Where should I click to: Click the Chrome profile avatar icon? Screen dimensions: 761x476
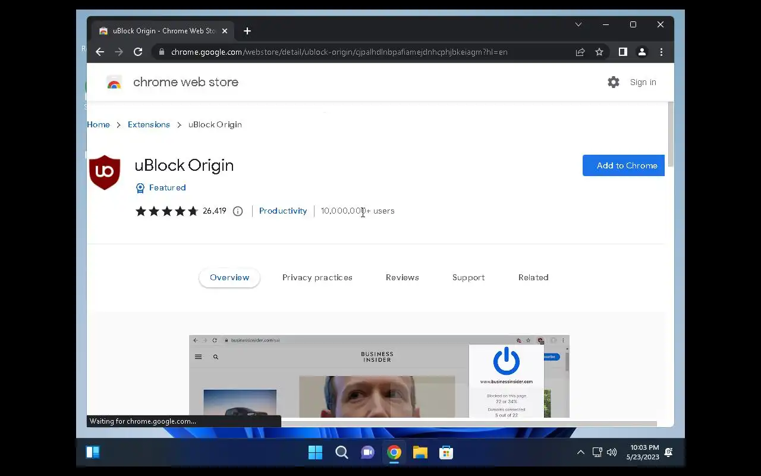pyautogui.click(x=642, y=52)
